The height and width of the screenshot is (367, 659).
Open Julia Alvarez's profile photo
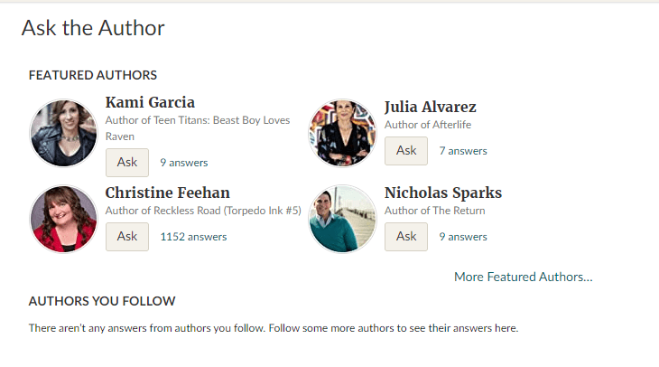[342, 133]
